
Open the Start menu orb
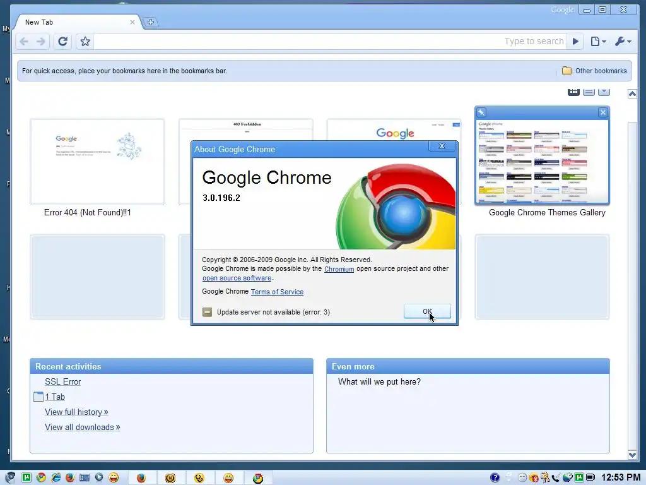(x=10, y=477)
